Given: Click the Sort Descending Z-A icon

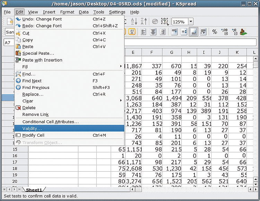Looking at the screenshot, I should coord(144,21).
